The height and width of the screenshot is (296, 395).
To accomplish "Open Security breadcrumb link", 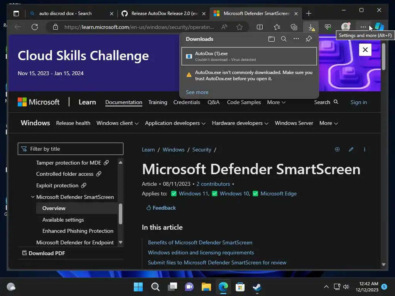I will point(201,150).
